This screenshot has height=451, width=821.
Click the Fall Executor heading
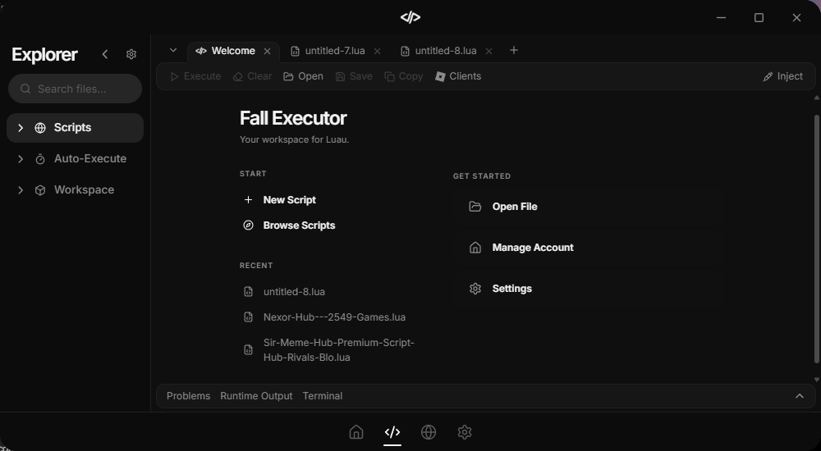point(293,118)
